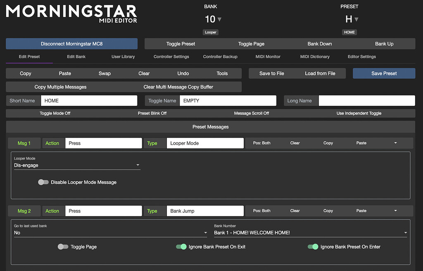Turn on Preset Blink
The width and height of the screenshot is (423, 271).
[x=152, y=113]
